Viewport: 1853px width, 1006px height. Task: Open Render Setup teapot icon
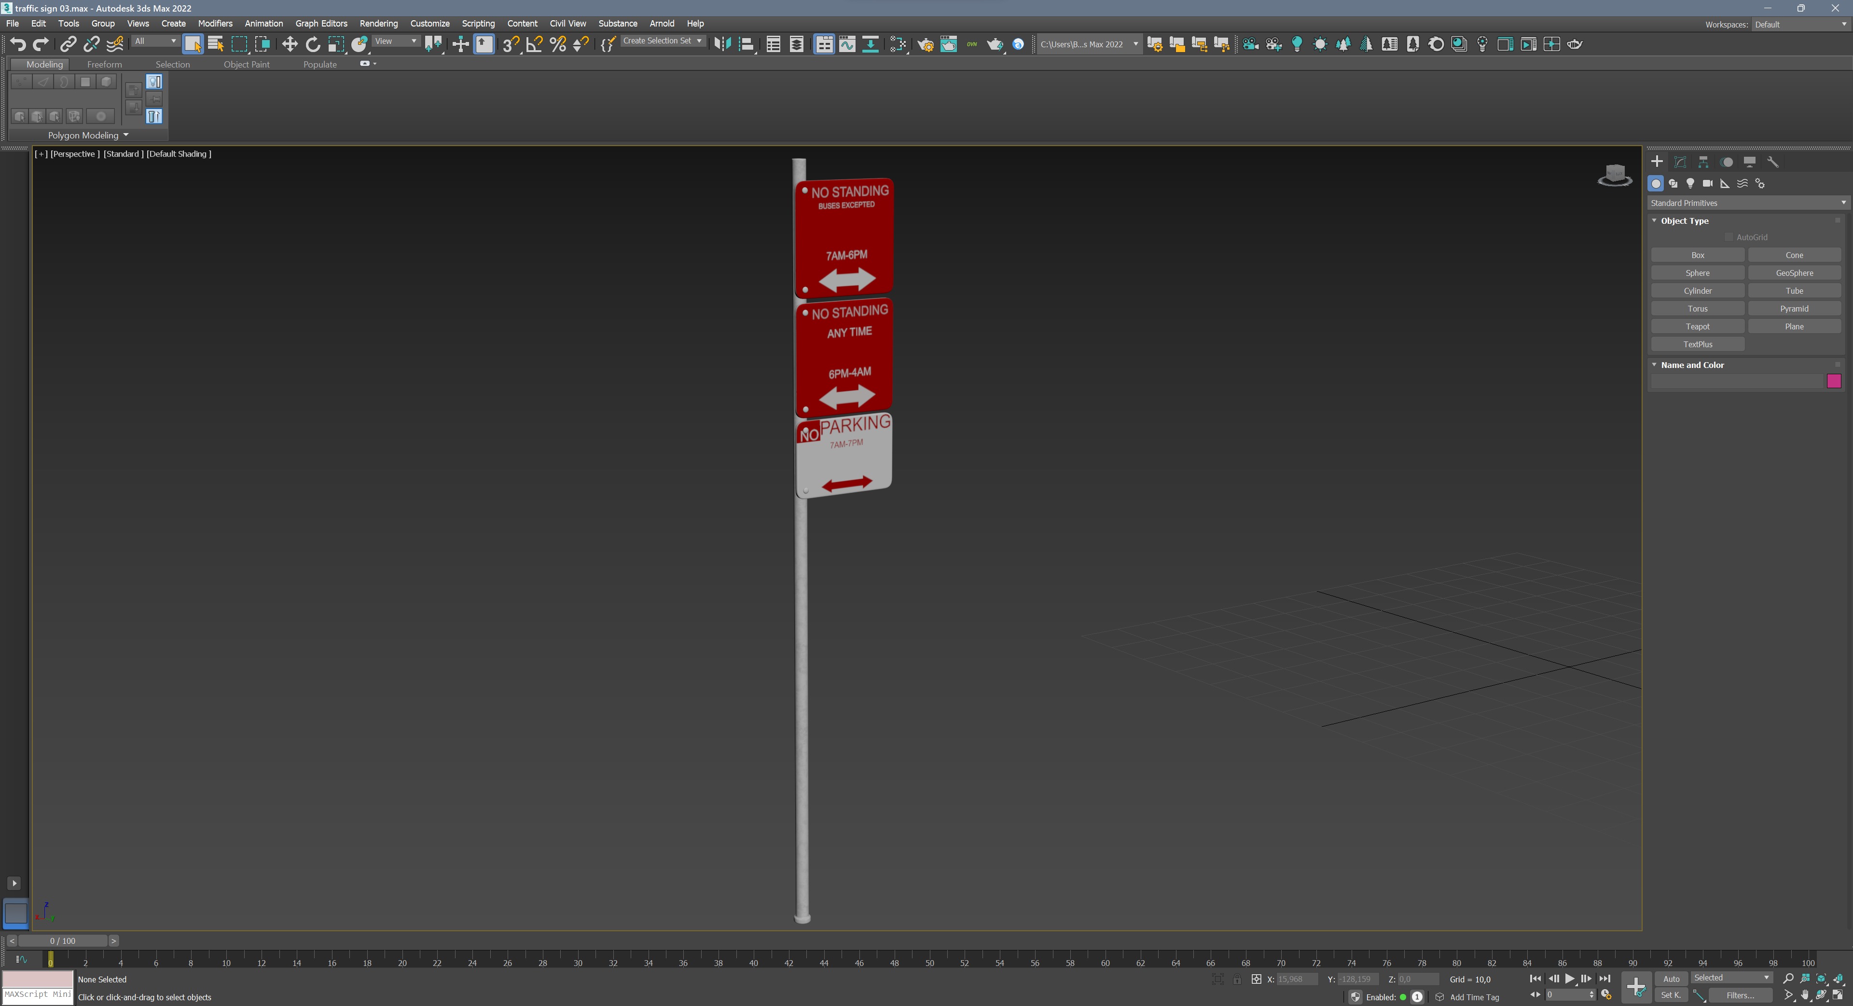coord(926,44)
